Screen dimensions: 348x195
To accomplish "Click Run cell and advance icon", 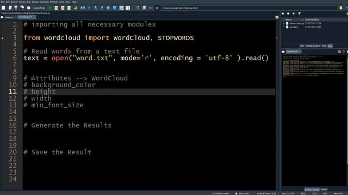I will [x=63, y=8].
